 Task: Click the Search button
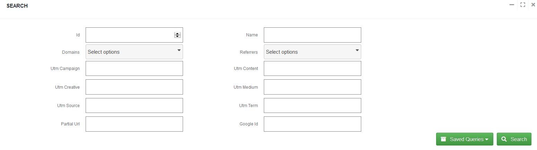(514, 139)
